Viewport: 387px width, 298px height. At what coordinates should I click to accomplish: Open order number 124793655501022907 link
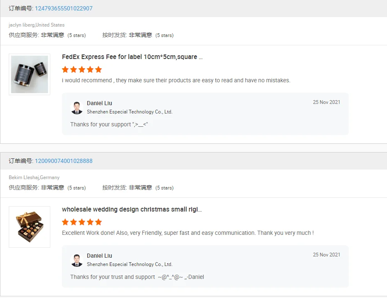click(64, 8)
